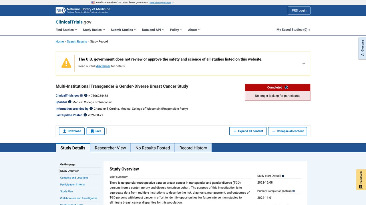The image size is (366, 205).
Task: Click the info icon beside Study Start (Actual)
Action: (x=283, y=176)
